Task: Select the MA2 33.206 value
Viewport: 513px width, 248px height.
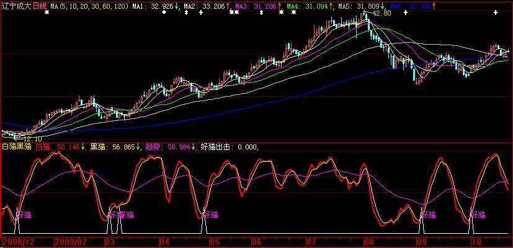Action: pyautogui.click(x=207, y=5)
